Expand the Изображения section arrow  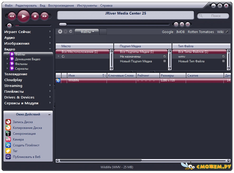coord(50,43)
